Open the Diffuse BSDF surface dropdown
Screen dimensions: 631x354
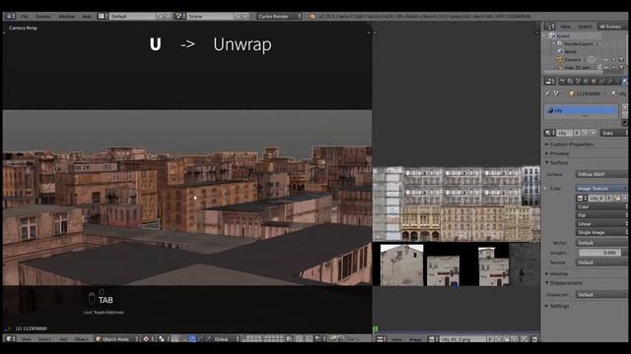coord(601,175)
